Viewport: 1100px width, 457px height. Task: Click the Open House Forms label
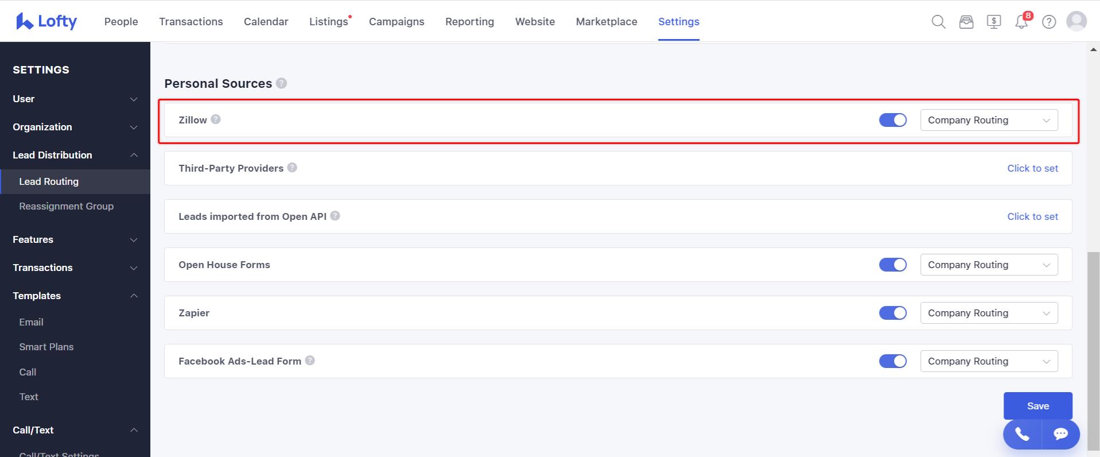point(224,265)
